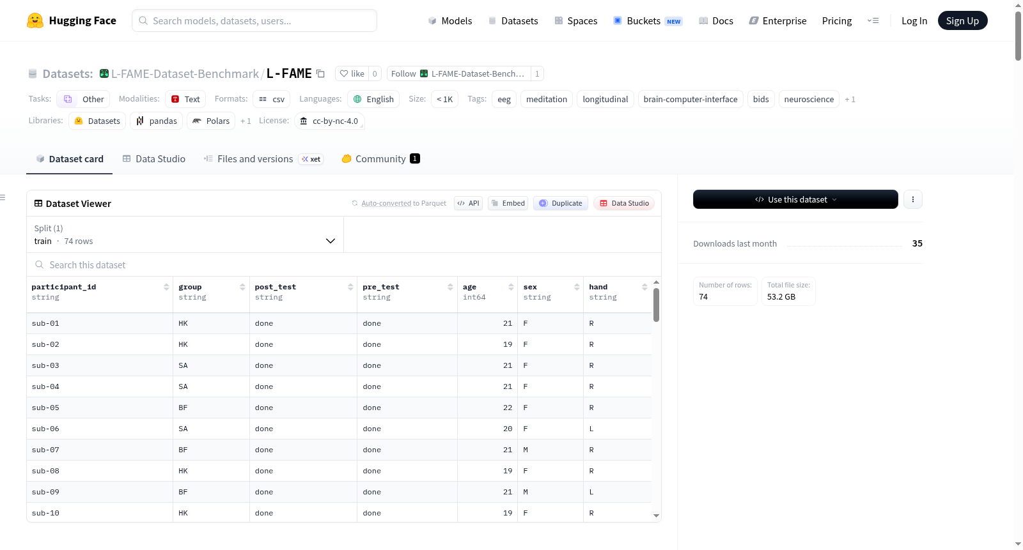The image size is (1023, 550).
Task: Select the bids tag
Action: click(761, 99)
